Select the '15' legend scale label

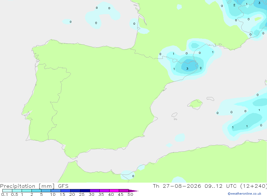62,194
